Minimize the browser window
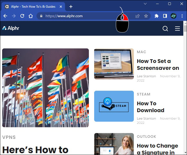 [157, 4]
